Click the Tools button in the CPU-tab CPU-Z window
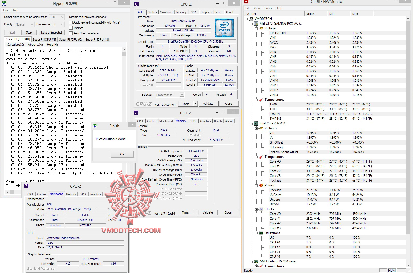 (186, 104)
